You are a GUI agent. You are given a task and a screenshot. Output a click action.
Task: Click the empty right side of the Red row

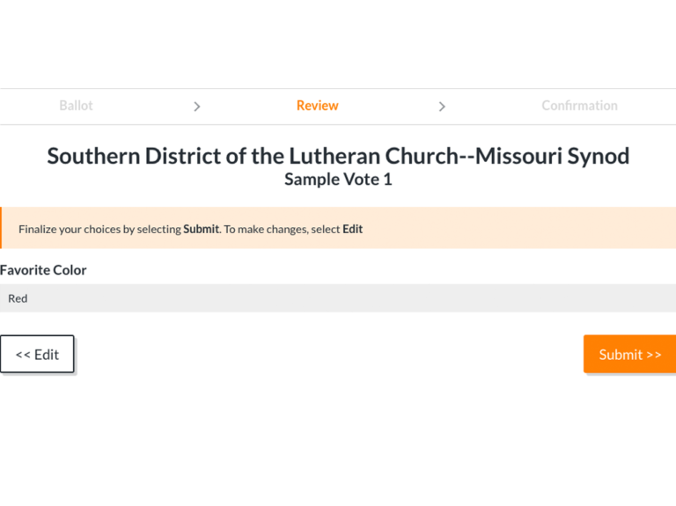[528, 298]
